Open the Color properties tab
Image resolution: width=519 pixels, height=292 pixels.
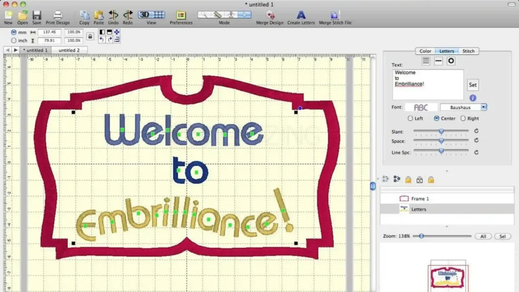coord(425,51)
